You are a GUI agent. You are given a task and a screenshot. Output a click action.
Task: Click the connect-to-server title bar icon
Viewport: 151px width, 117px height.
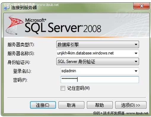tap(7, 8)
